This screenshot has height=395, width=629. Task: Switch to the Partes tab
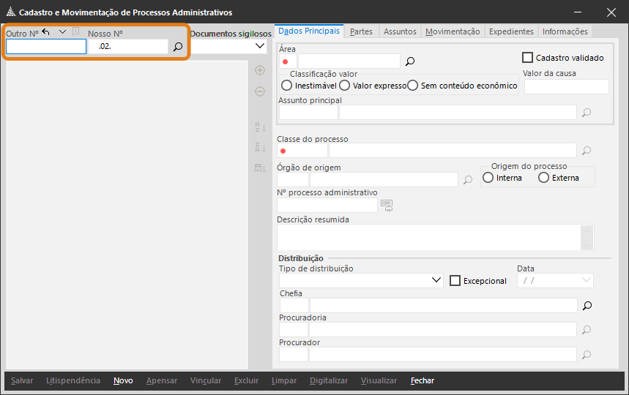pyautogui.click(x=361, y=31)
